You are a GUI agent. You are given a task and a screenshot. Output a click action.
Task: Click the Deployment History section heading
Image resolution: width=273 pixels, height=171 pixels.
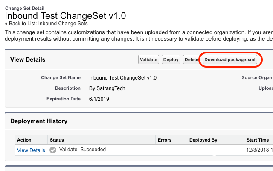pos(39,121)
